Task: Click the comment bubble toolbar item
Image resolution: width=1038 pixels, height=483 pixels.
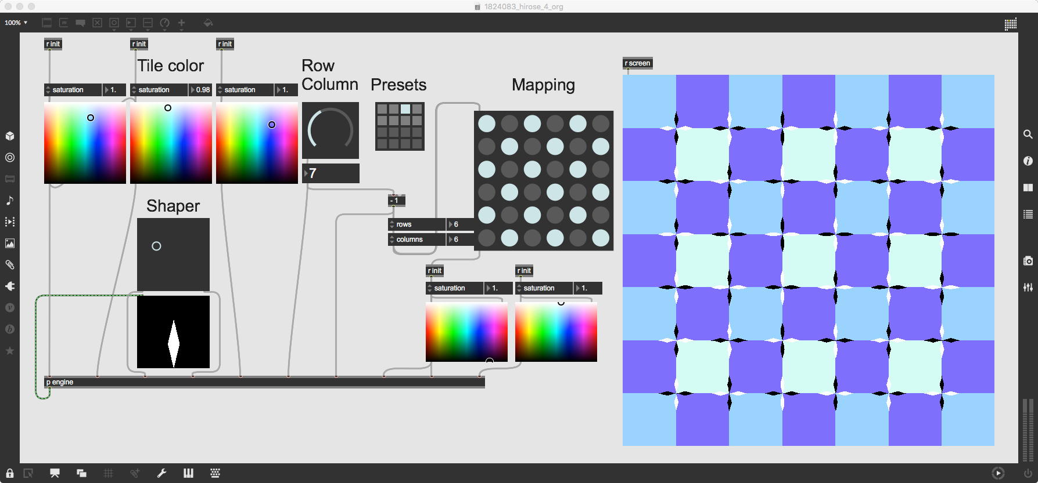Action: pyautogui.click(x=81, y=23)
